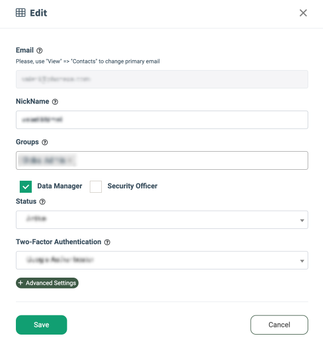
Task: Close the Edit dialog with X
Action: click(x=303, y=13)
